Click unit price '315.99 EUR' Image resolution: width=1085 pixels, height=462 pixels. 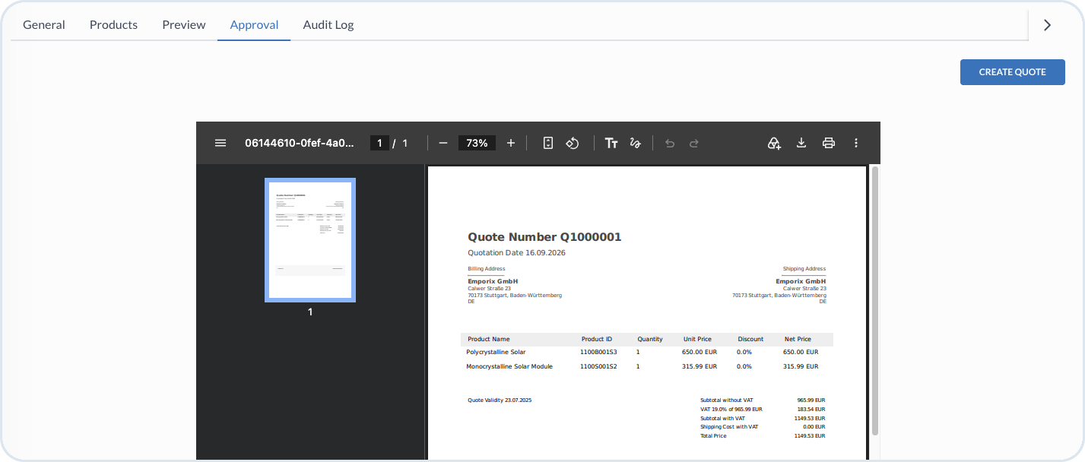pos(700,366)
